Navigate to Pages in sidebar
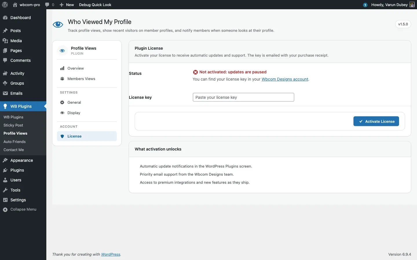 click(23, 51)
